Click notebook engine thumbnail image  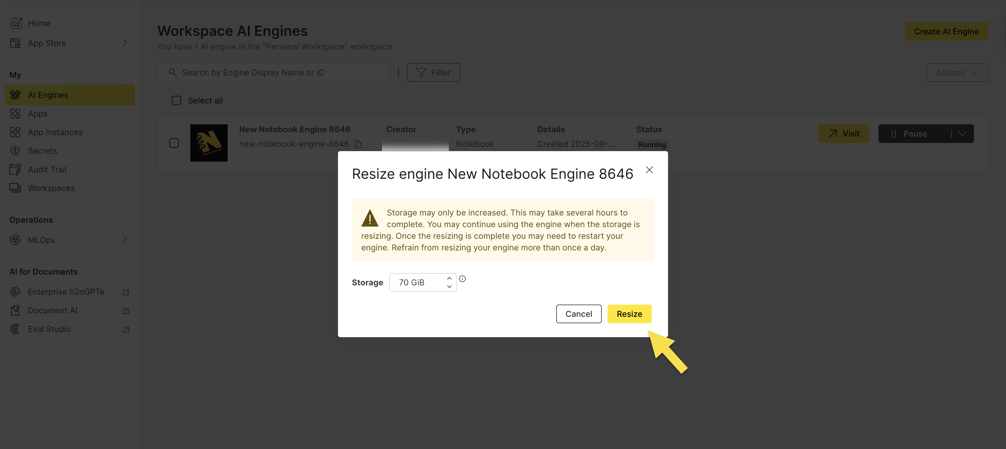(x=208, y=143)
